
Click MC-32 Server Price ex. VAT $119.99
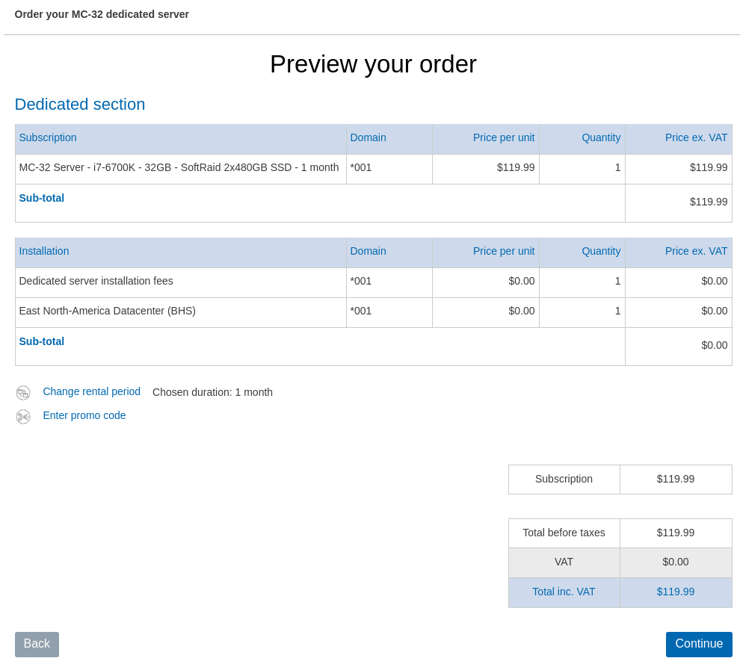pos(709,167)
